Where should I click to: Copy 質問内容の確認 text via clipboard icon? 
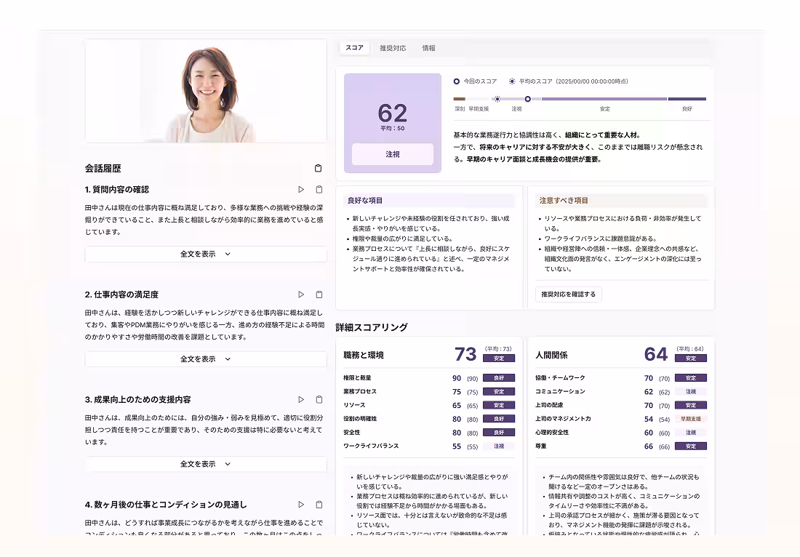pyautogui.click(x=318, y=189)
